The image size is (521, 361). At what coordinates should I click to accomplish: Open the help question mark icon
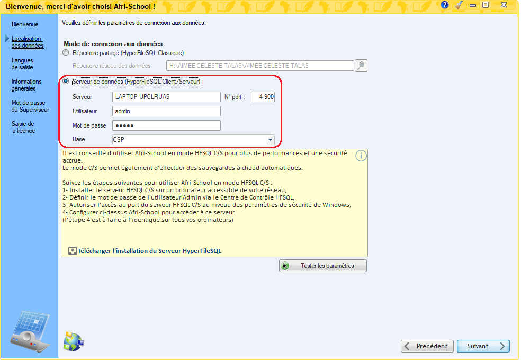tap(445, 5)
